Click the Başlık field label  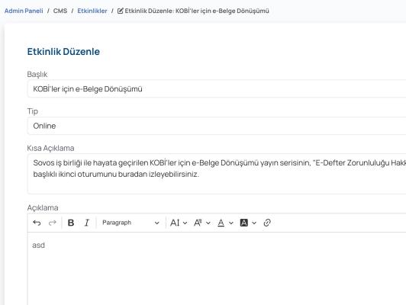tap(37, 74)
